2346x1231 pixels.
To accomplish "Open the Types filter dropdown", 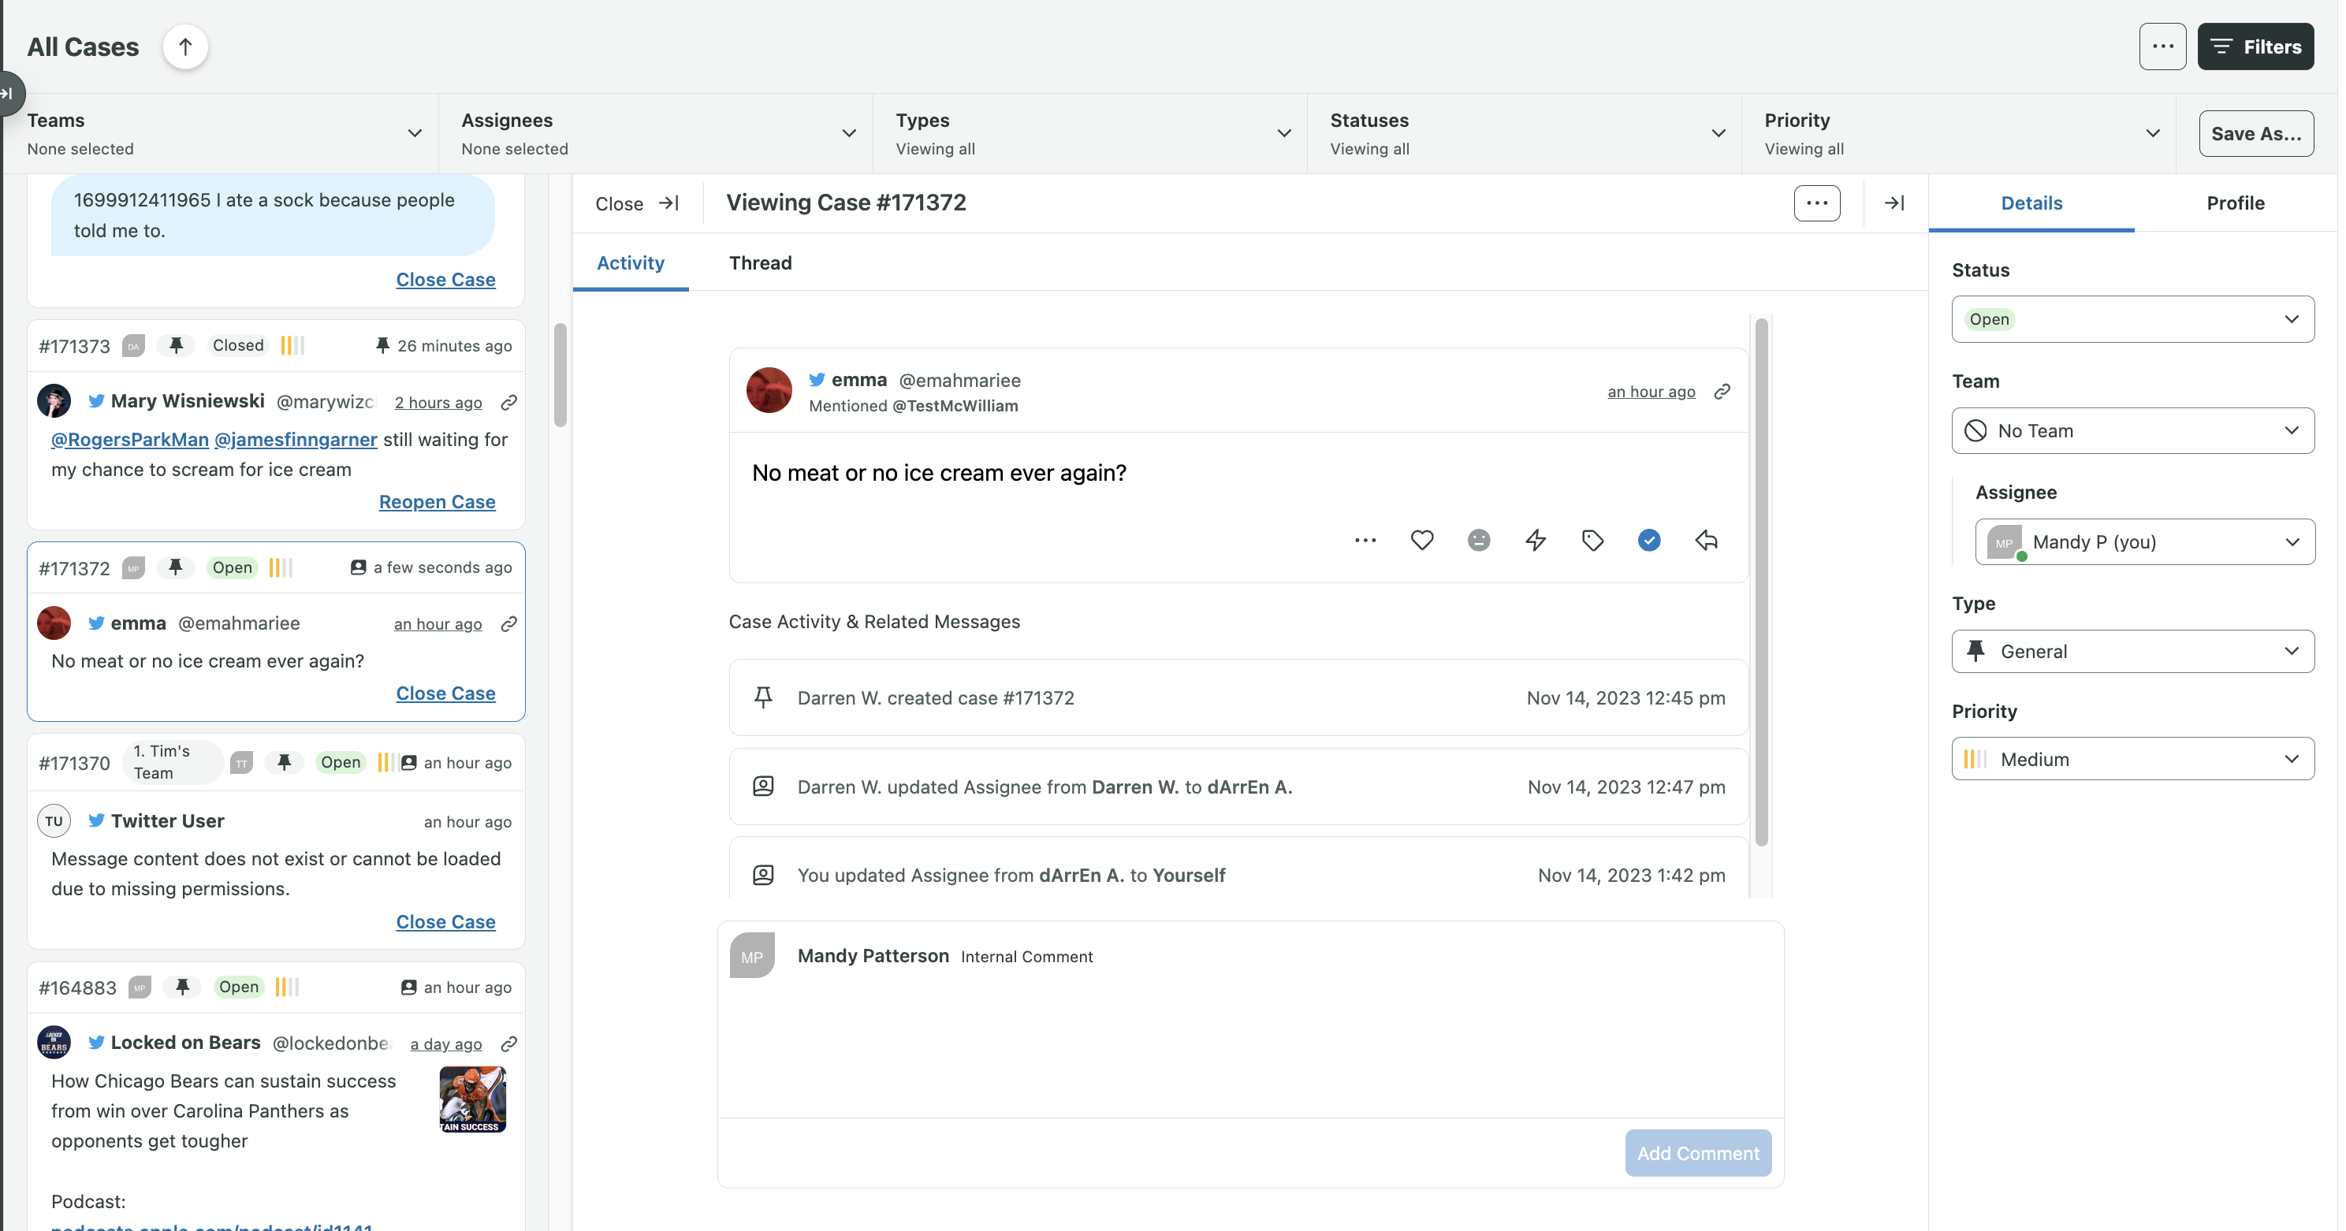I will tap(1089, 134).
